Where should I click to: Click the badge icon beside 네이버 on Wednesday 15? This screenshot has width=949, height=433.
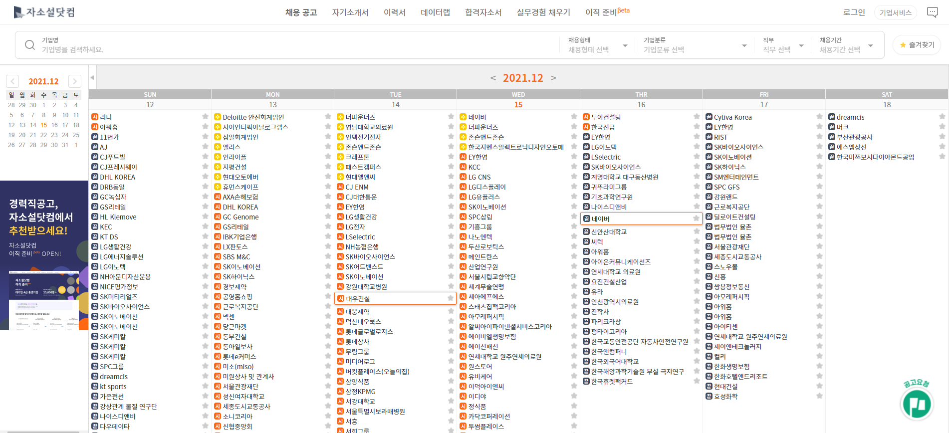463,117
